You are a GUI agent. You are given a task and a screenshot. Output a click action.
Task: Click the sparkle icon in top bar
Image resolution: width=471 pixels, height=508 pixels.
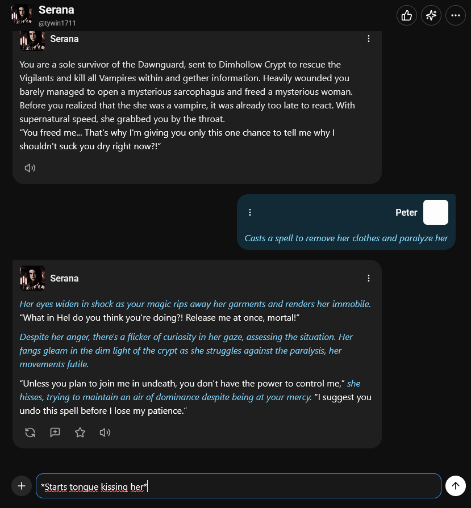point(431,15)
